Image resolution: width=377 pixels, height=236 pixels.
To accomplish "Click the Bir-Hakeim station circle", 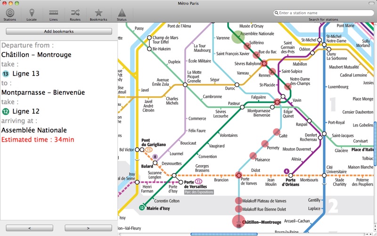I will coord(149,49).
